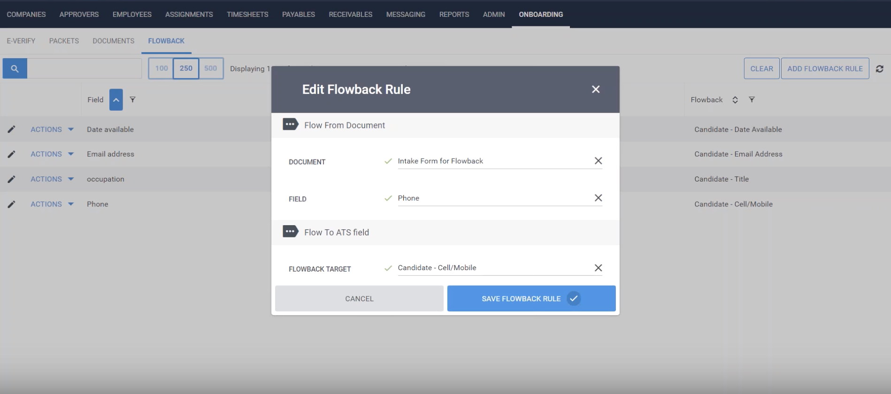Open the filter icon on Field column

(133, 99)
